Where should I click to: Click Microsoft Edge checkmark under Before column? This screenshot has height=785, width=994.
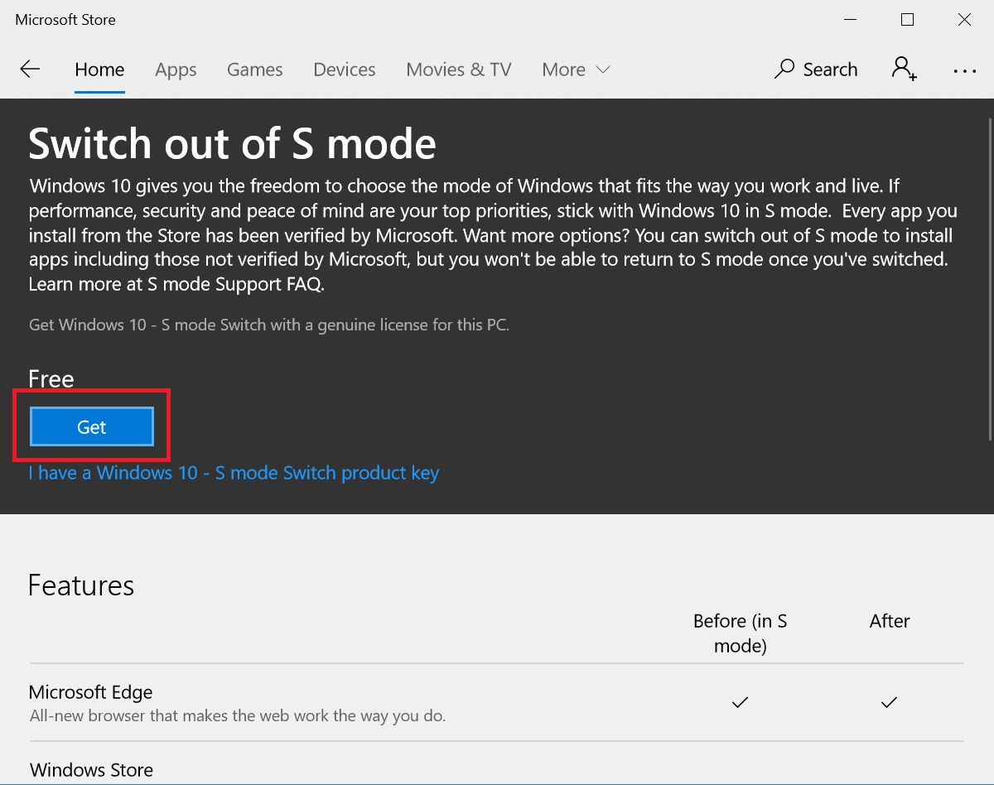[x=741, y=702]
